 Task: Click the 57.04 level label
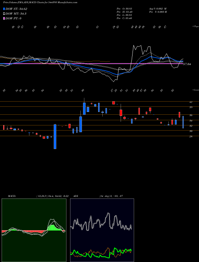[x=187, y=64]
